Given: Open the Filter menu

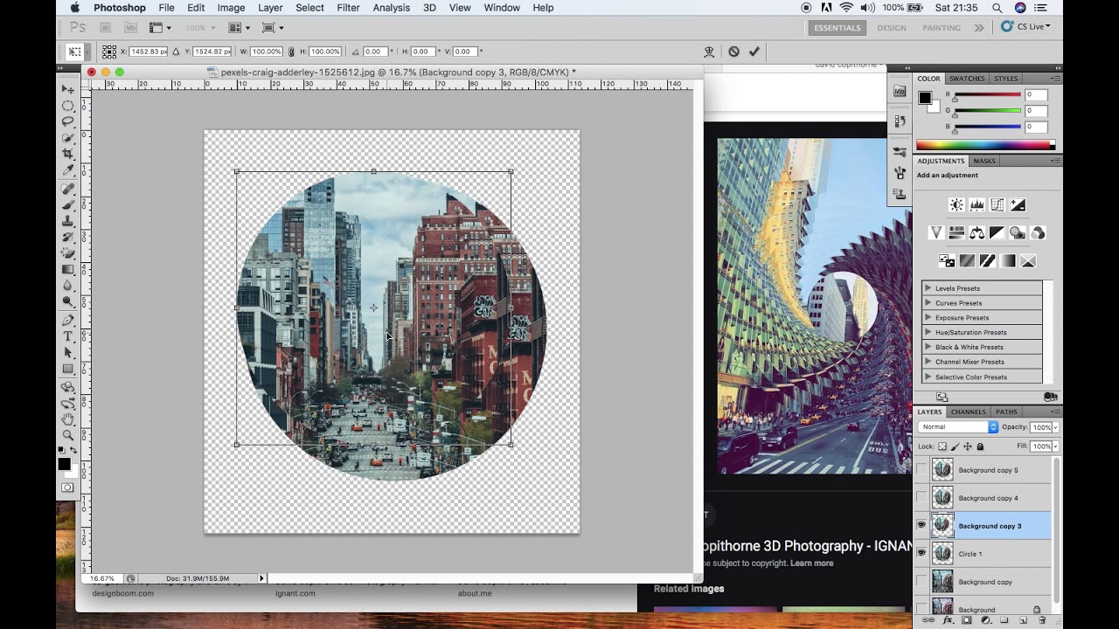Looking at the screenshot, I should (x=348, y=8).
